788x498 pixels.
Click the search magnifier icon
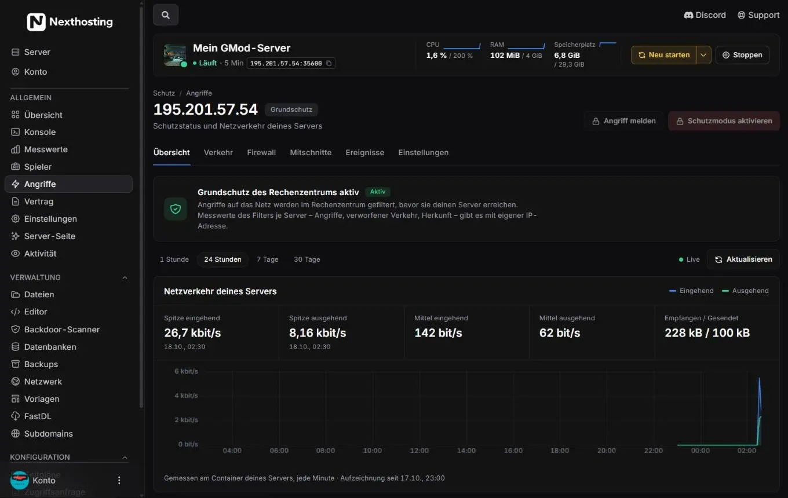click(166, 15)
